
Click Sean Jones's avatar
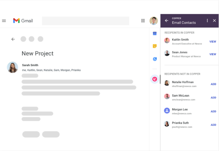(x=167, y=53)
